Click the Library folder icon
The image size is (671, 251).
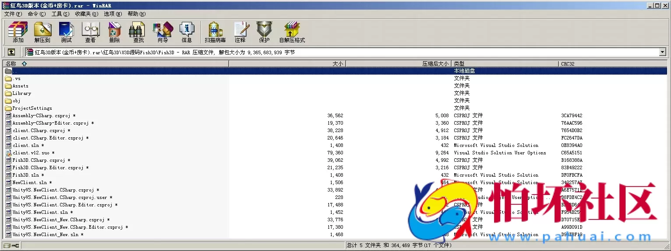point(8,94)
